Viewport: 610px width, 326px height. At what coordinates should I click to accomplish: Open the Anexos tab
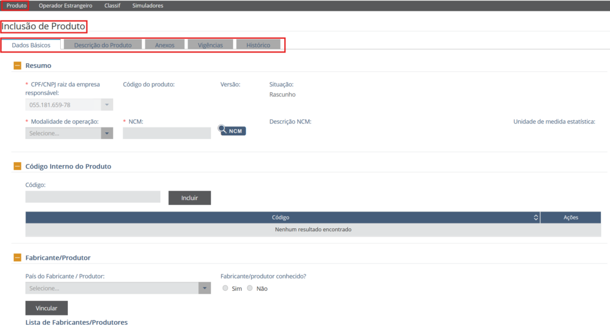[x=165, y=45]
